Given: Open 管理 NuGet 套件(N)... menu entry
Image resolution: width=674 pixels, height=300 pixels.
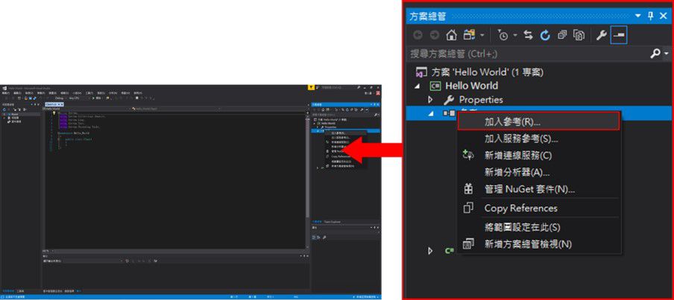Looking at the screenshot, I should click(538, 189).
